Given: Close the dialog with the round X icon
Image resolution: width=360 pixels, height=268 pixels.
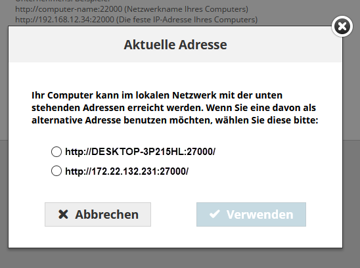Looking at the screenshot, I should pos(342,26).
